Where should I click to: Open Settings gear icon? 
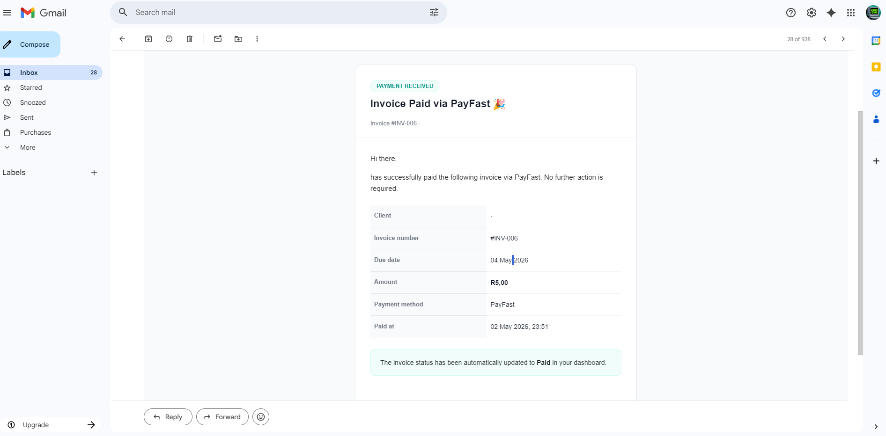[812, 13]
